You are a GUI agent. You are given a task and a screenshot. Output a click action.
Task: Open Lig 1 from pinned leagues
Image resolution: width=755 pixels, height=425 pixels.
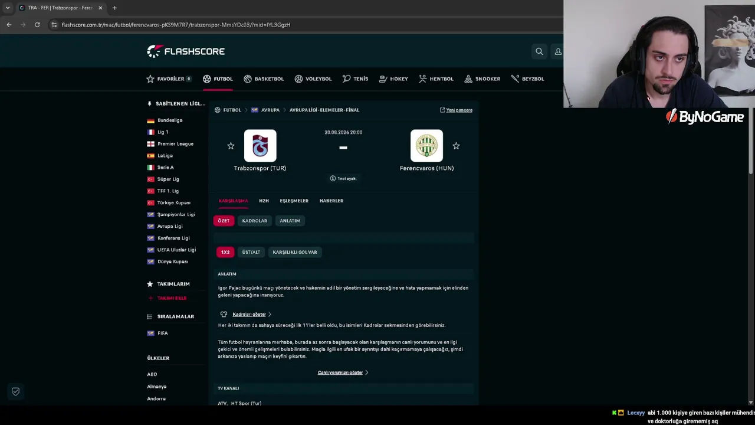[x=163, y=132]
